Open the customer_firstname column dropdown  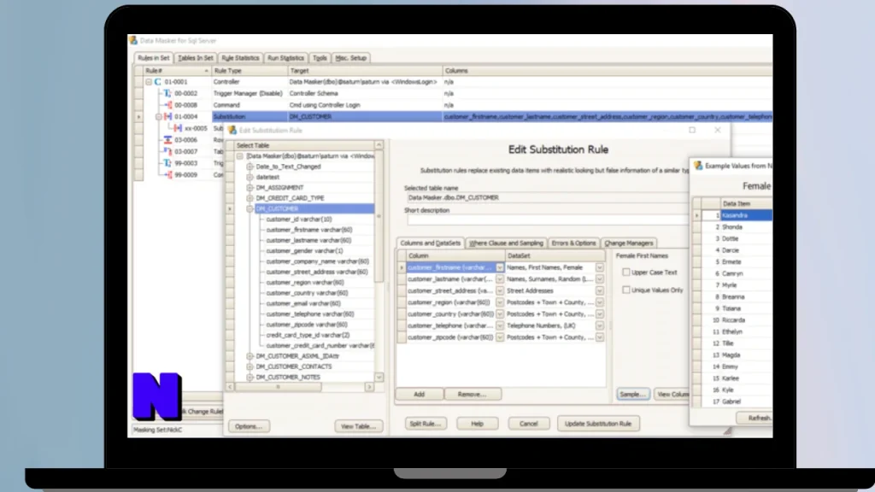tap(499, 267)
